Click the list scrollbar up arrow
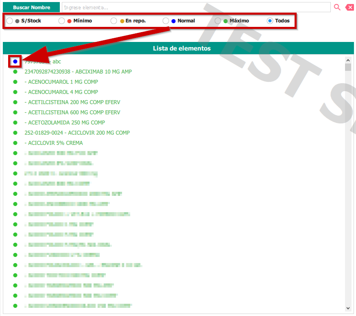Viewport: 356px width, 316px height. click(348, 59)
